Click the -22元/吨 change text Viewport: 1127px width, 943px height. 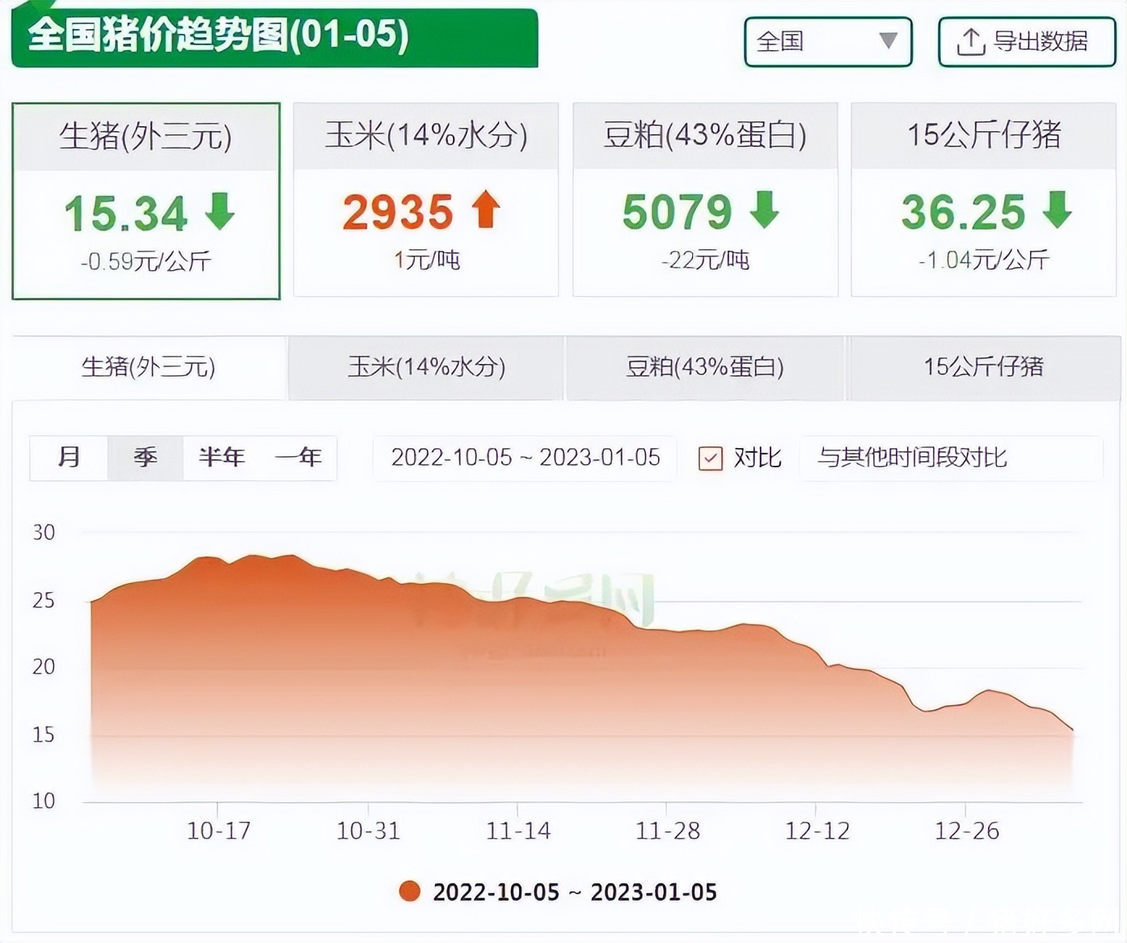(x=705, y=260)
